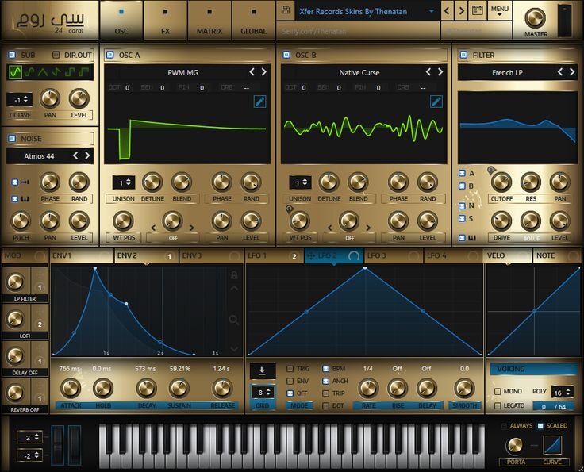Open the MENU dropdown
This screenshot has height=472, width=584.
coord(499,10)
